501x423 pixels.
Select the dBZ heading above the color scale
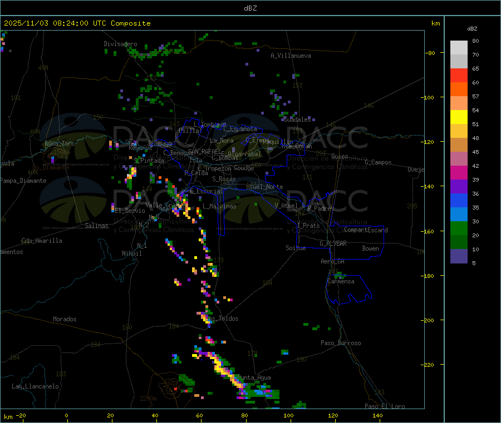coord(472,29)
